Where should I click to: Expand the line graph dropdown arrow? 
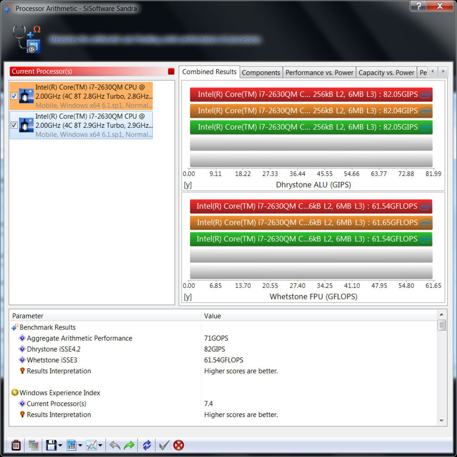(100, 445)
